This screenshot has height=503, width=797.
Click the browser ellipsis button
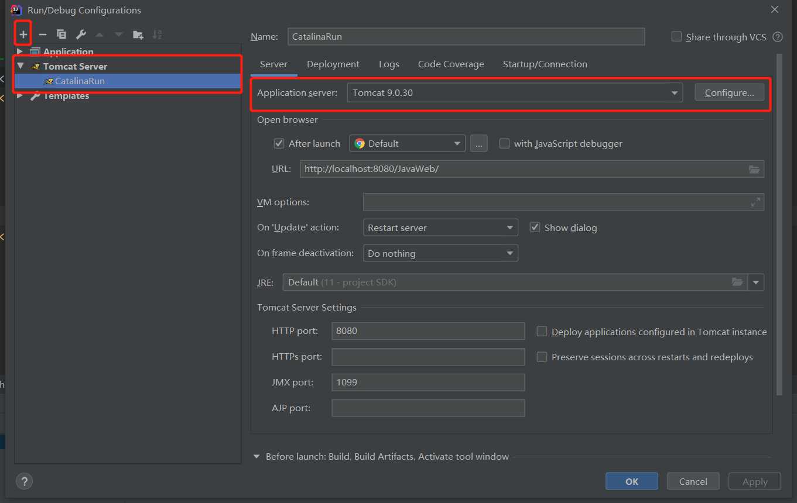point(478,143)
